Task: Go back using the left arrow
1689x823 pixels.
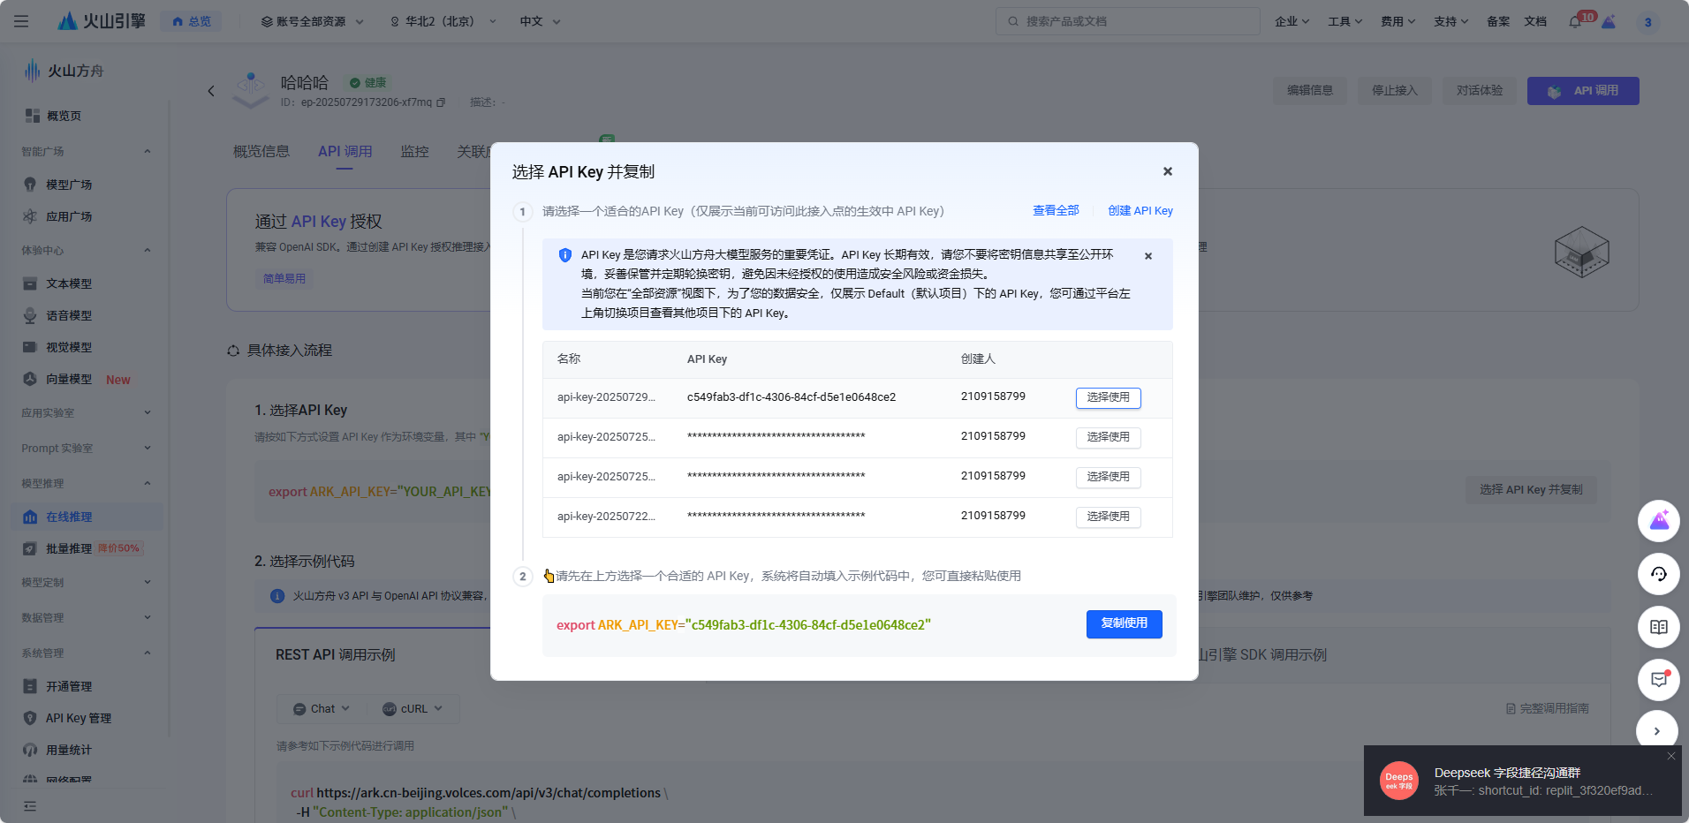Action: click(211, 91)
